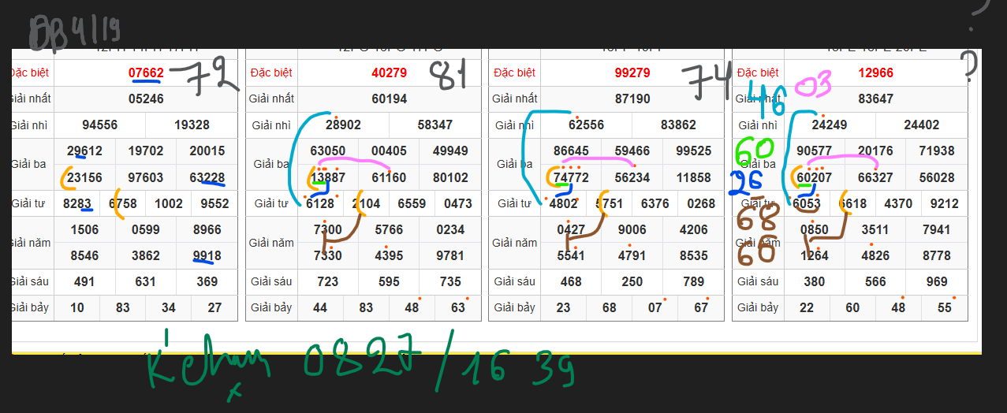
Task: Select the sixth prize number 969
Action: coord(937,281)
